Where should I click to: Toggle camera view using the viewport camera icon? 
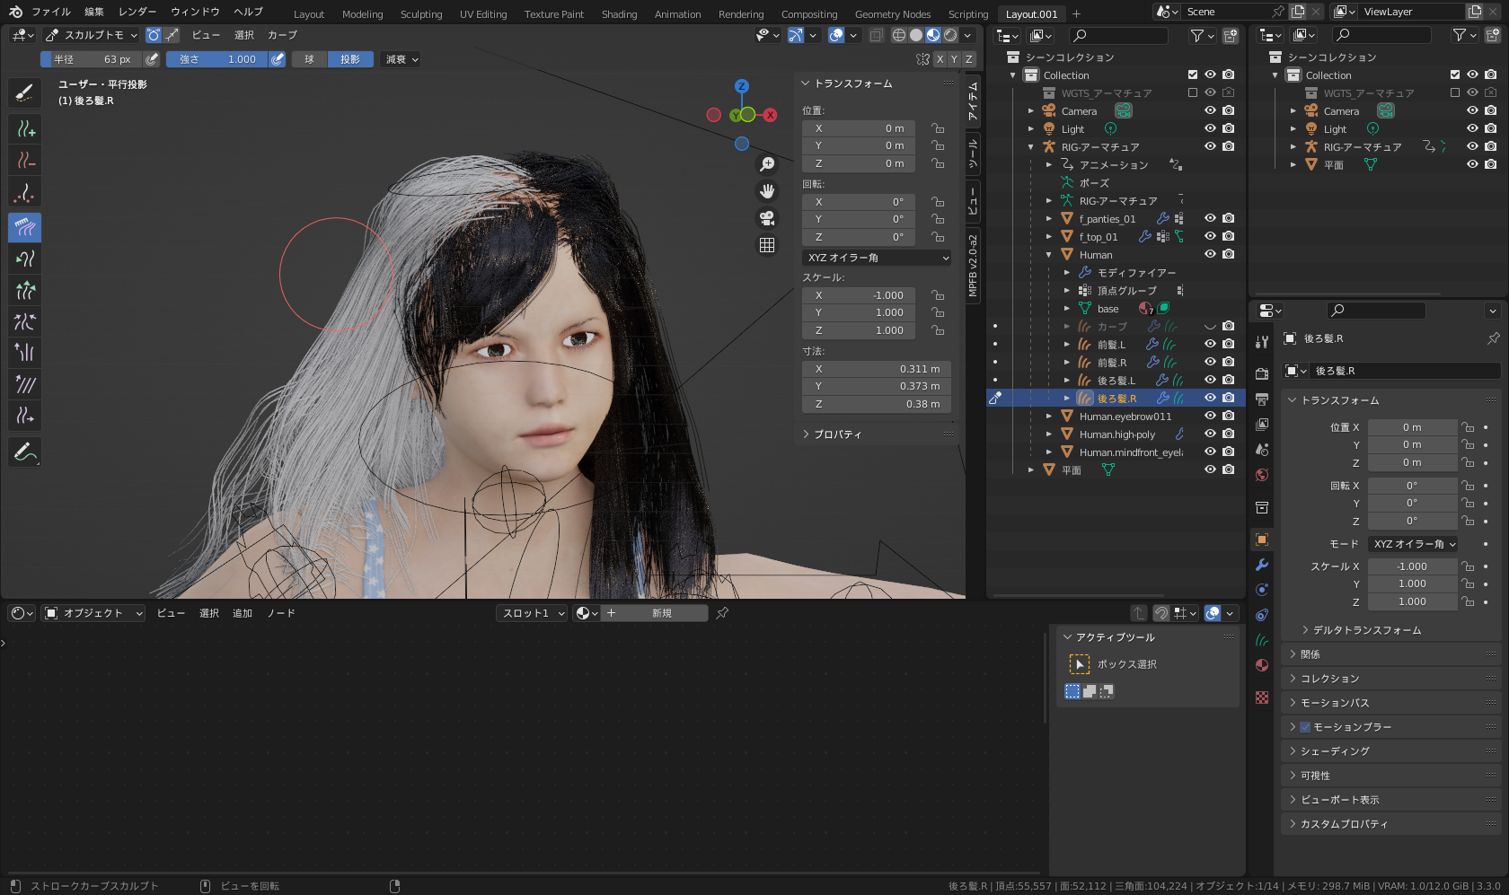tap(767, 218)
